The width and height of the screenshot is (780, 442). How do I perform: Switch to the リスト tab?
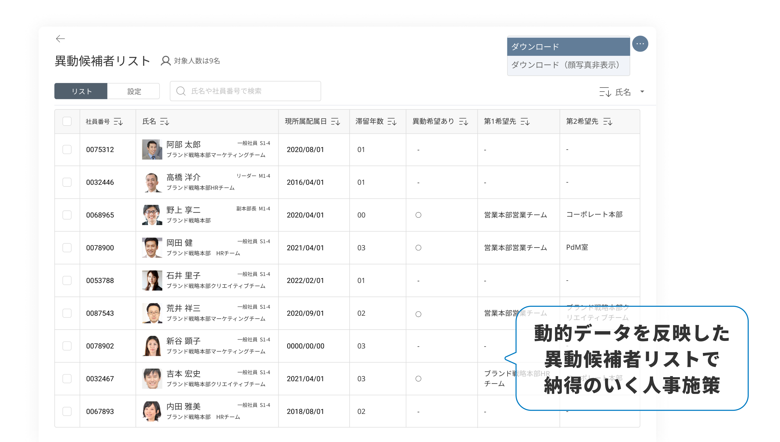coord(81,91)
